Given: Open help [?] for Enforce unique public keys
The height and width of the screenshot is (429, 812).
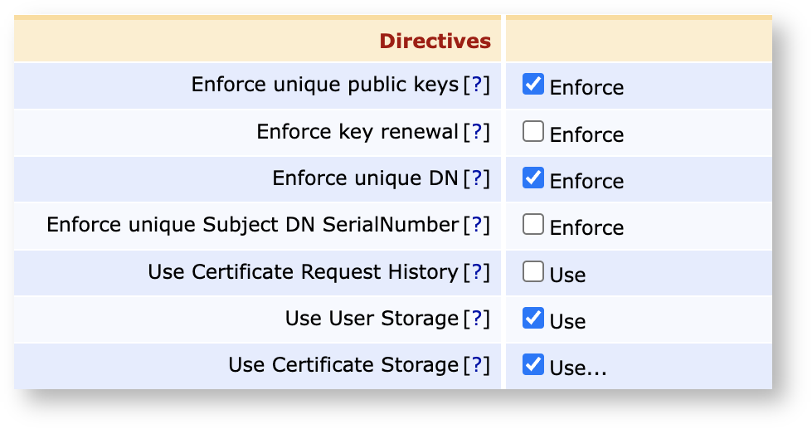Looking at the screenshot, I should point(476,85).
